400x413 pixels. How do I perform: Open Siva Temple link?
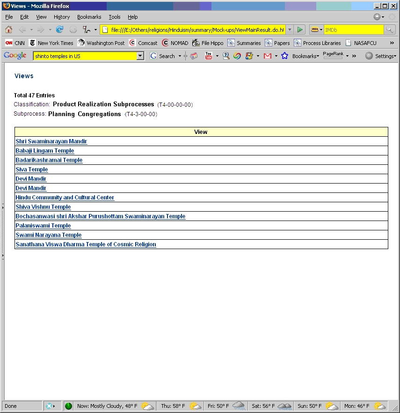pos(32,170)
